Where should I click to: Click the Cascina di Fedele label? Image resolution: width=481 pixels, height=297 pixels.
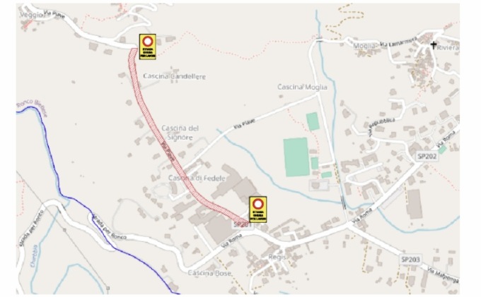197,178
